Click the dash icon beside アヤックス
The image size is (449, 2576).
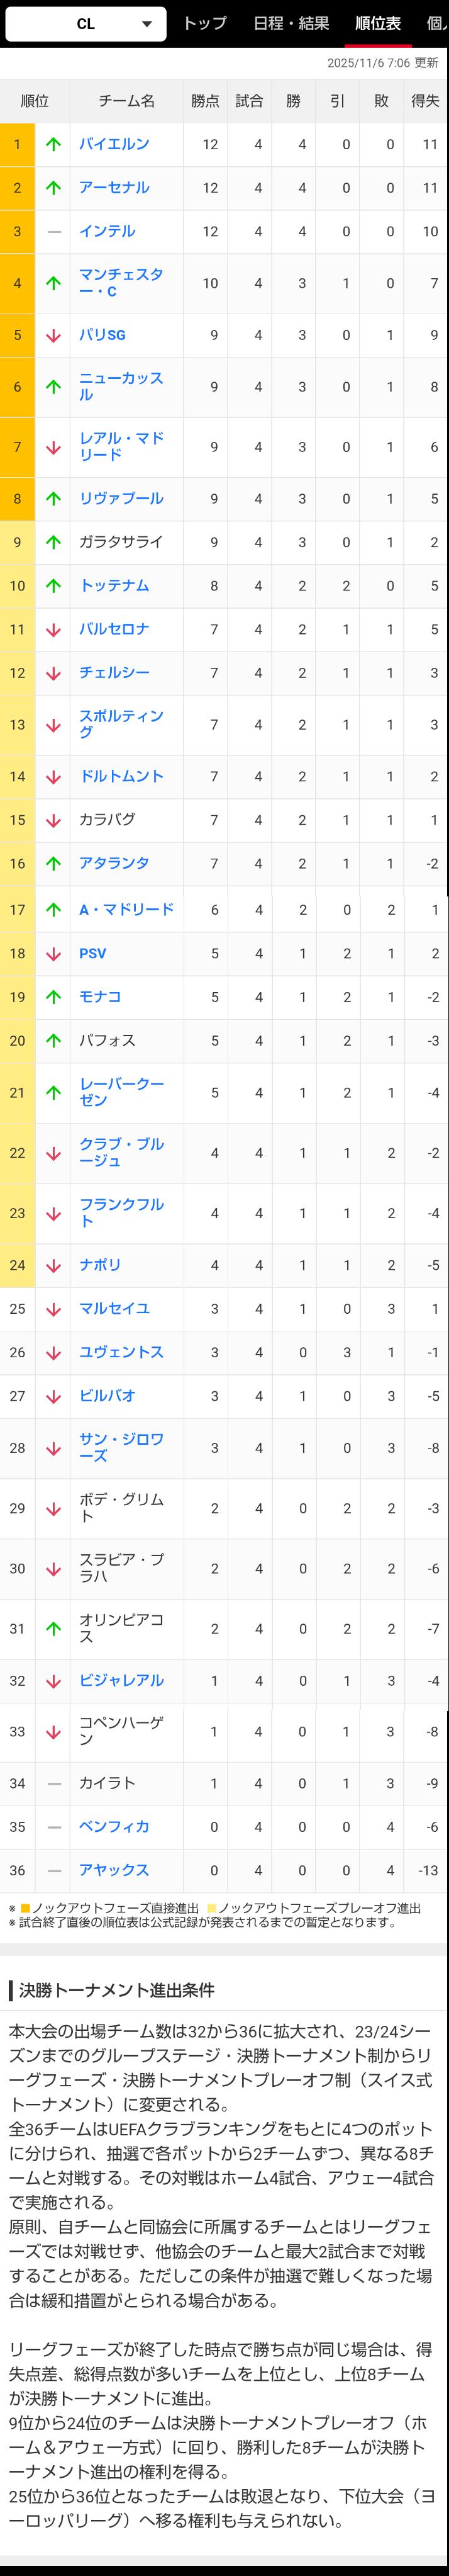(54, 1870)
